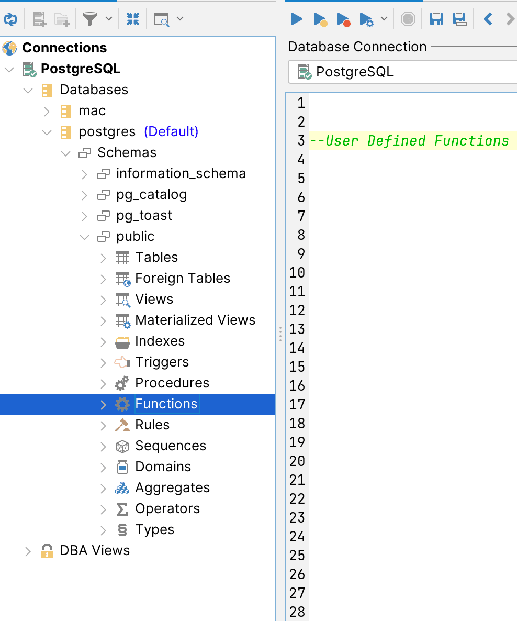Save the script to a new file
Viewport: 517px width, 621px height.
(x=459, y=19)
